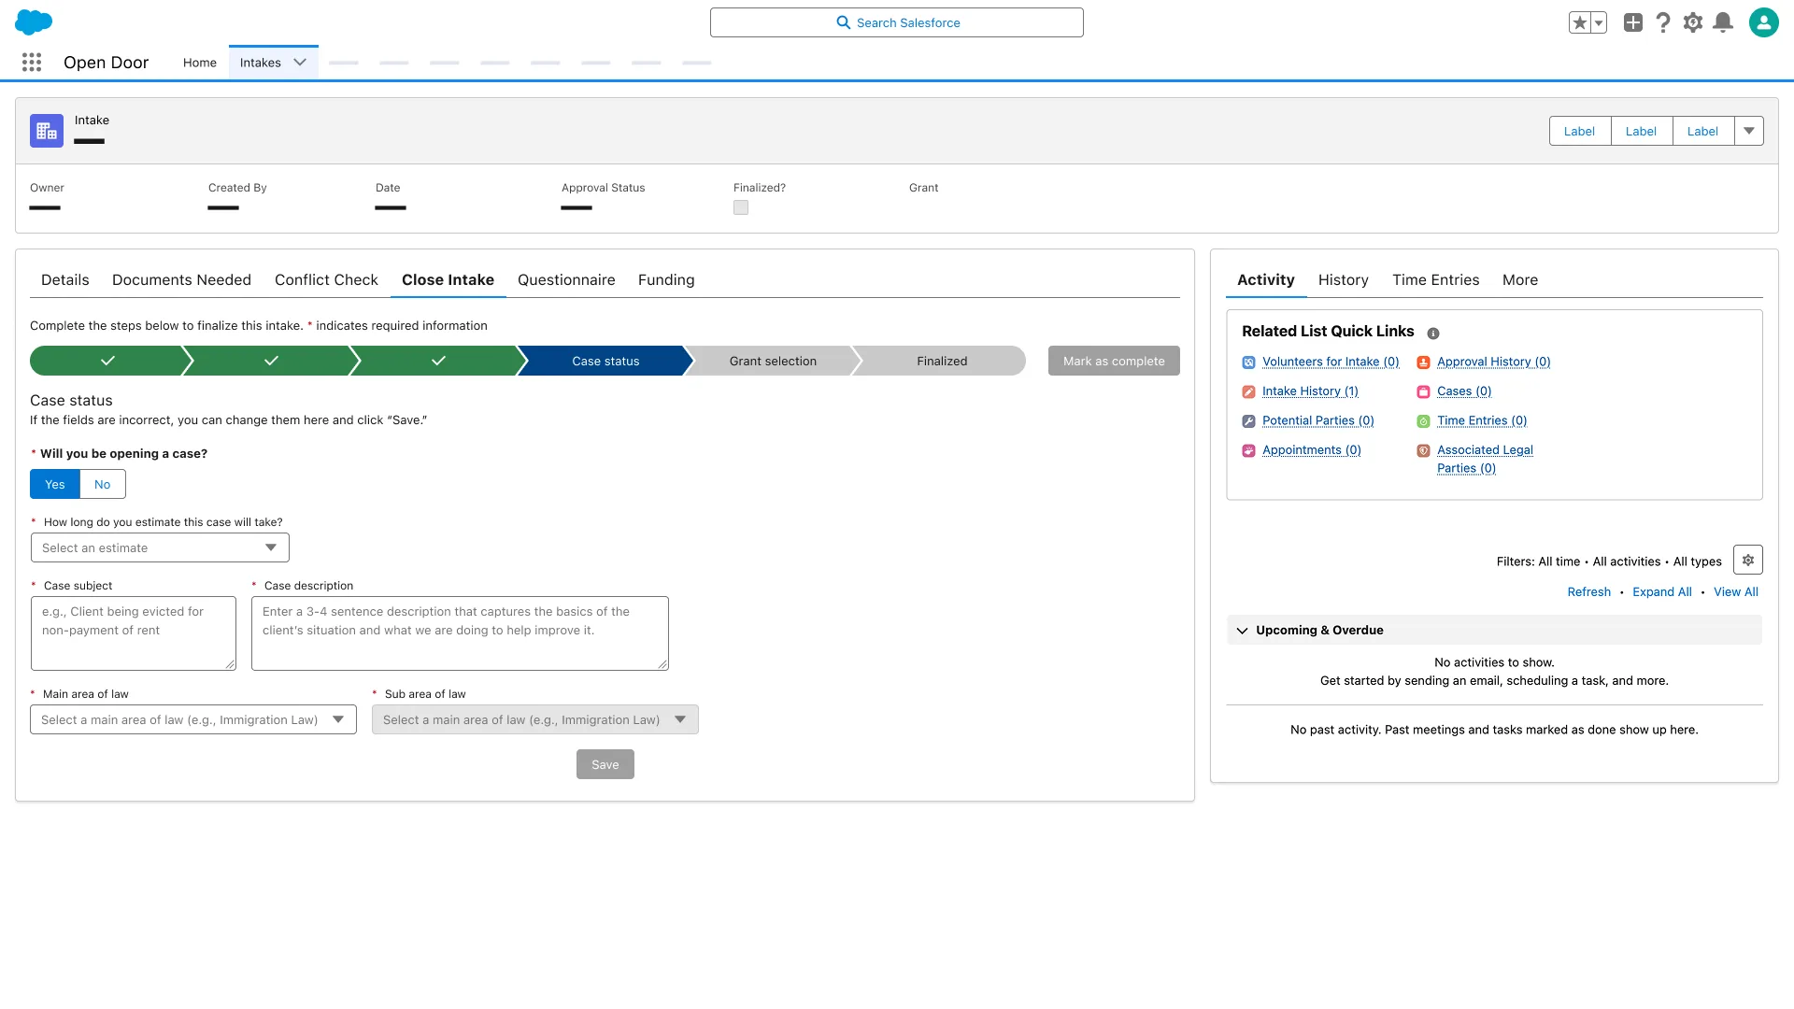Open the Conflict Check tab
Screen dimensions: 1794x1009
point(326,280)
